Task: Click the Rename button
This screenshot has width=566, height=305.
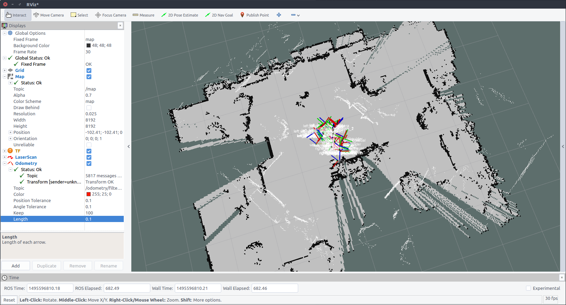Action: point(109,266)
